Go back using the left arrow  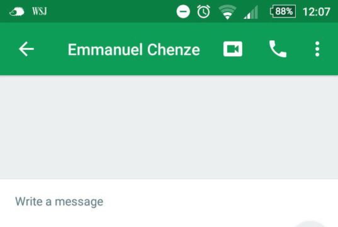click(x=26, y=49)
